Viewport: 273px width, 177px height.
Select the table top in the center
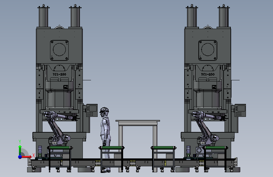[138, 121]
